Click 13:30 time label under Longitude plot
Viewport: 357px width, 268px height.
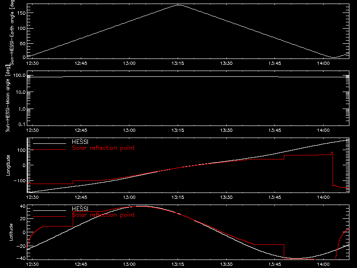click(x=226, y=197)
